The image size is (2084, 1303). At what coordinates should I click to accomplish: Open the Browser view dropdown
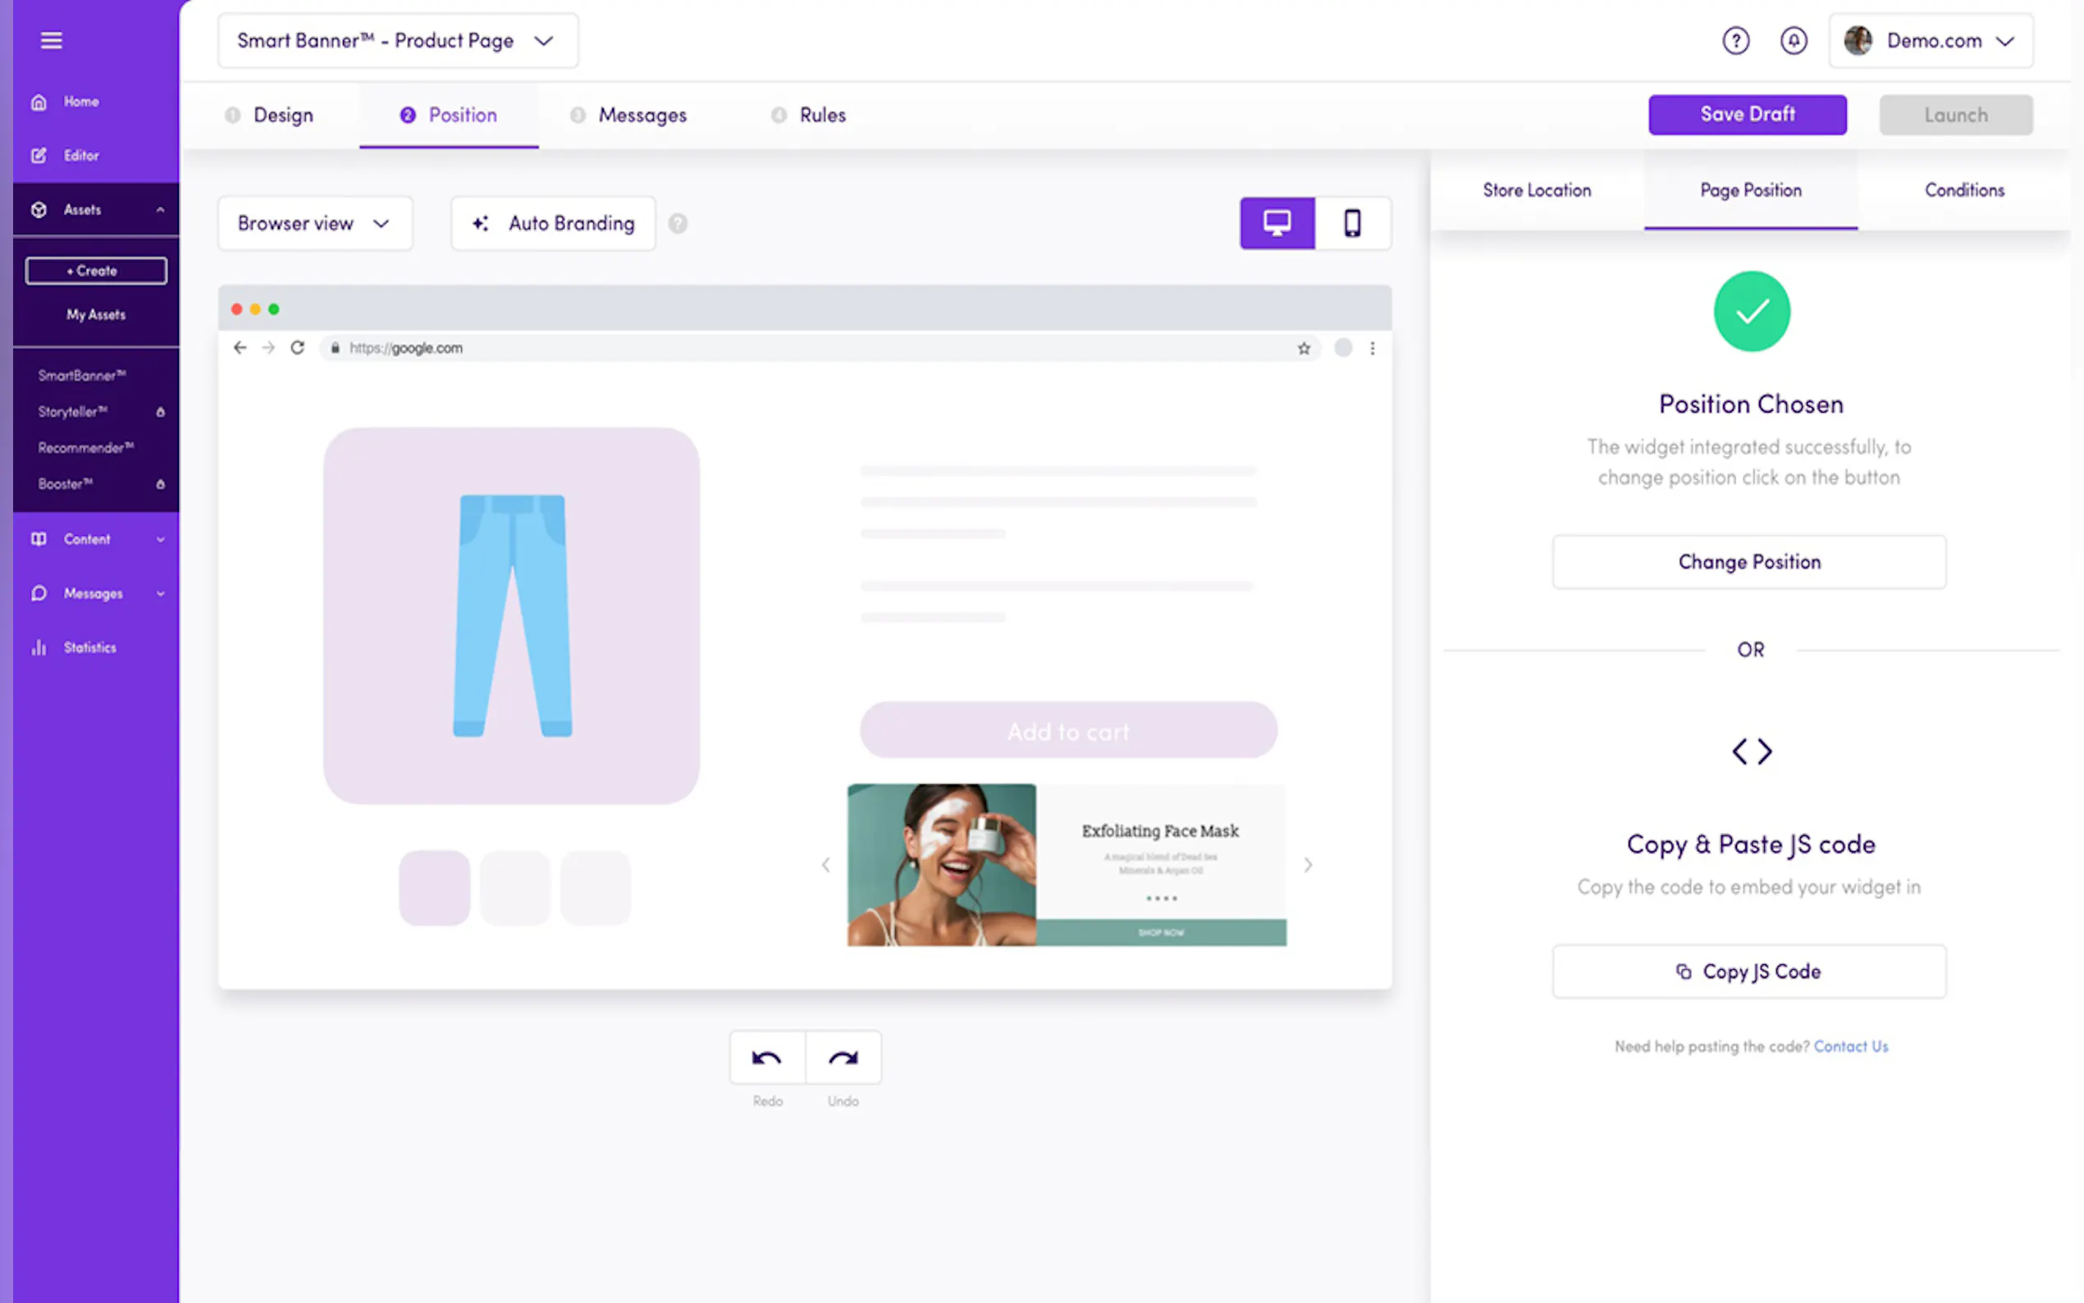click(314, 223)
